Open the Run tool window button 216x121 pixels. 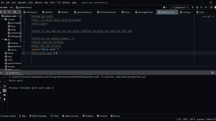[23, 116]
